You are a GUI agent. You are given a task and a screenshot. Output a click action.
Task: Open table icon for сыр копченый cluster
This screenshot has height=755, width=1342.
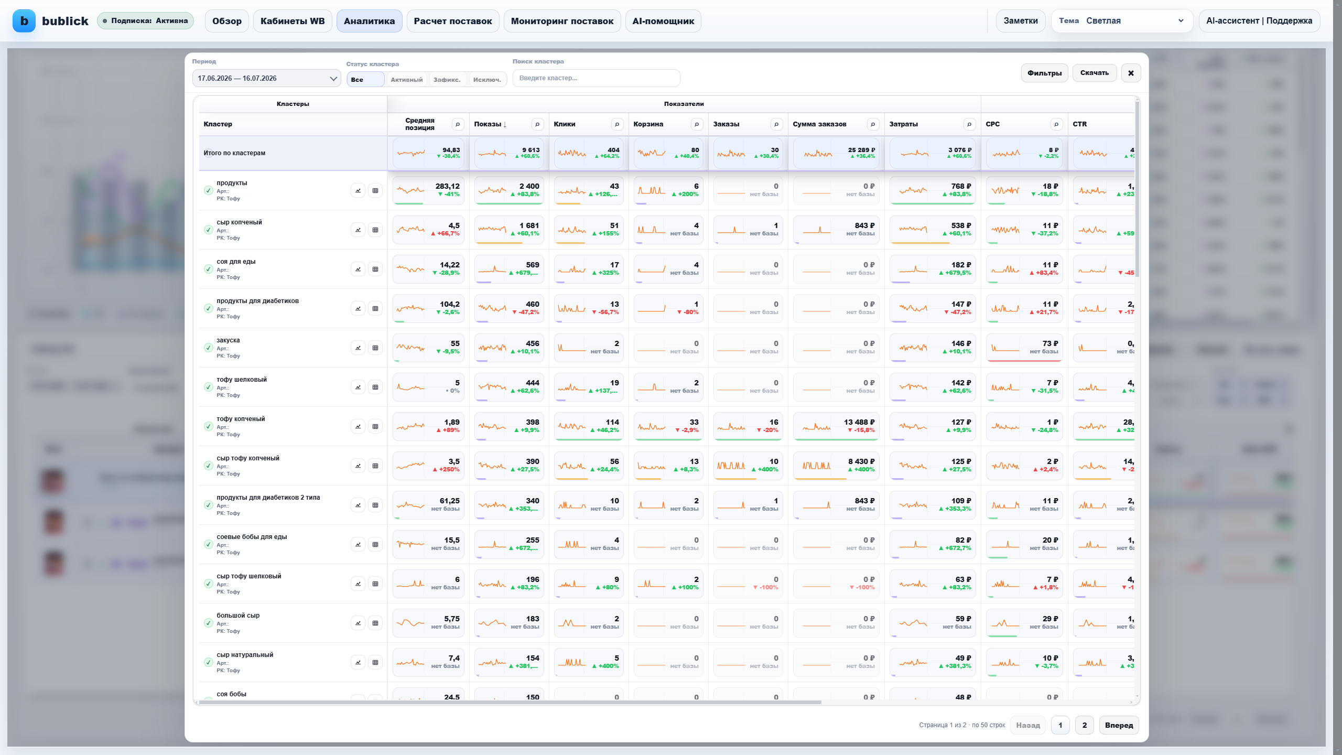[x=375, y=230]
